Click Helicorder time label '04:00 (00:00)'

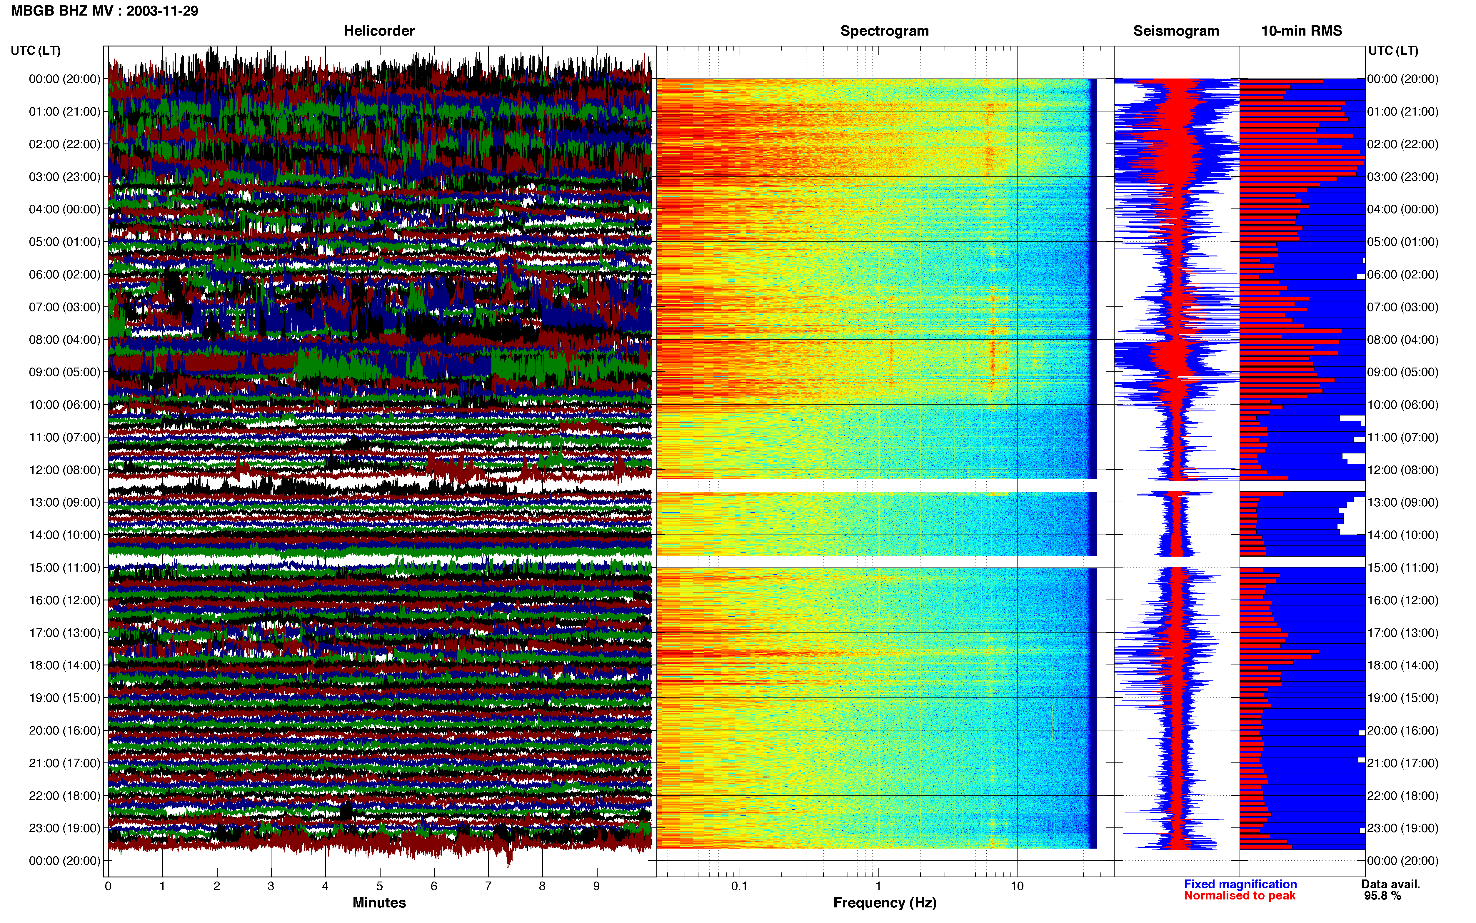coord(65,209)
